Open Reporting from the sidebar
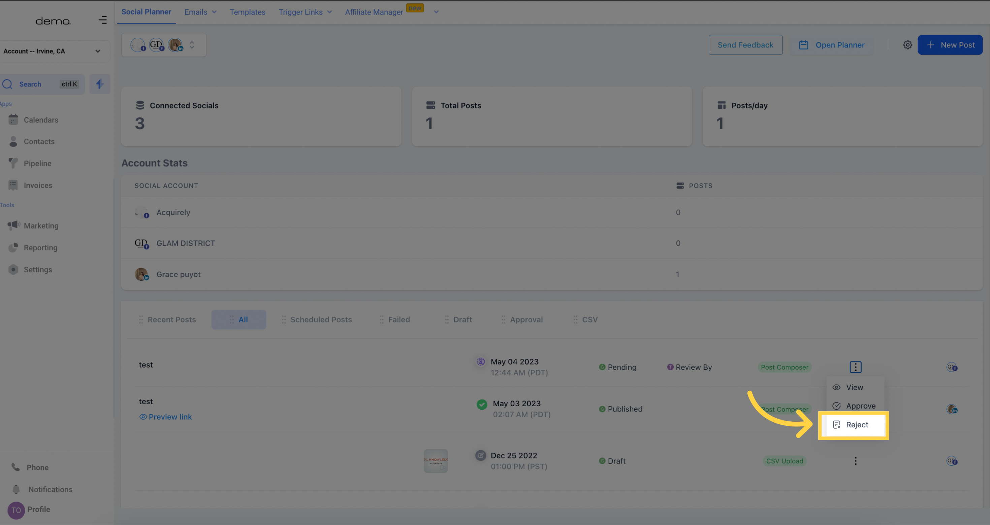Screen dimensions: 990x525 coord(40,248)
